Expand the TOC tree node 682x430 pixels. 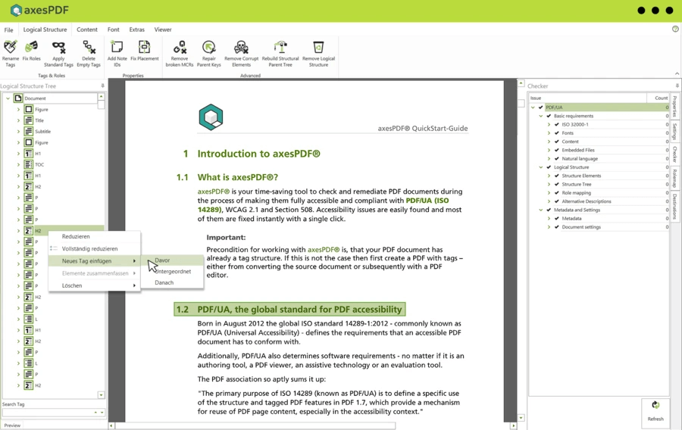[18, 164]
